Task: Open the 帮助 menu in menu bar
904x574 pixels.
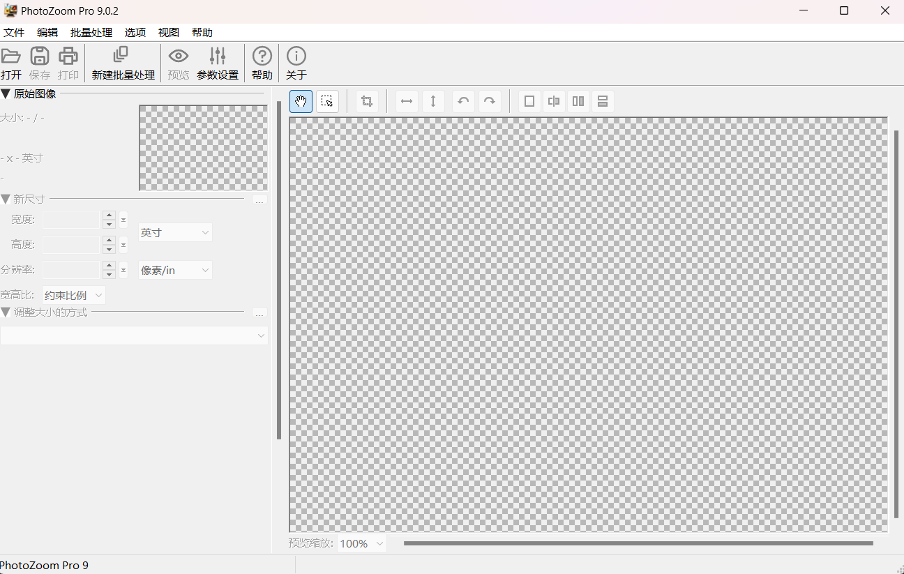Action: tap(202, 33)
